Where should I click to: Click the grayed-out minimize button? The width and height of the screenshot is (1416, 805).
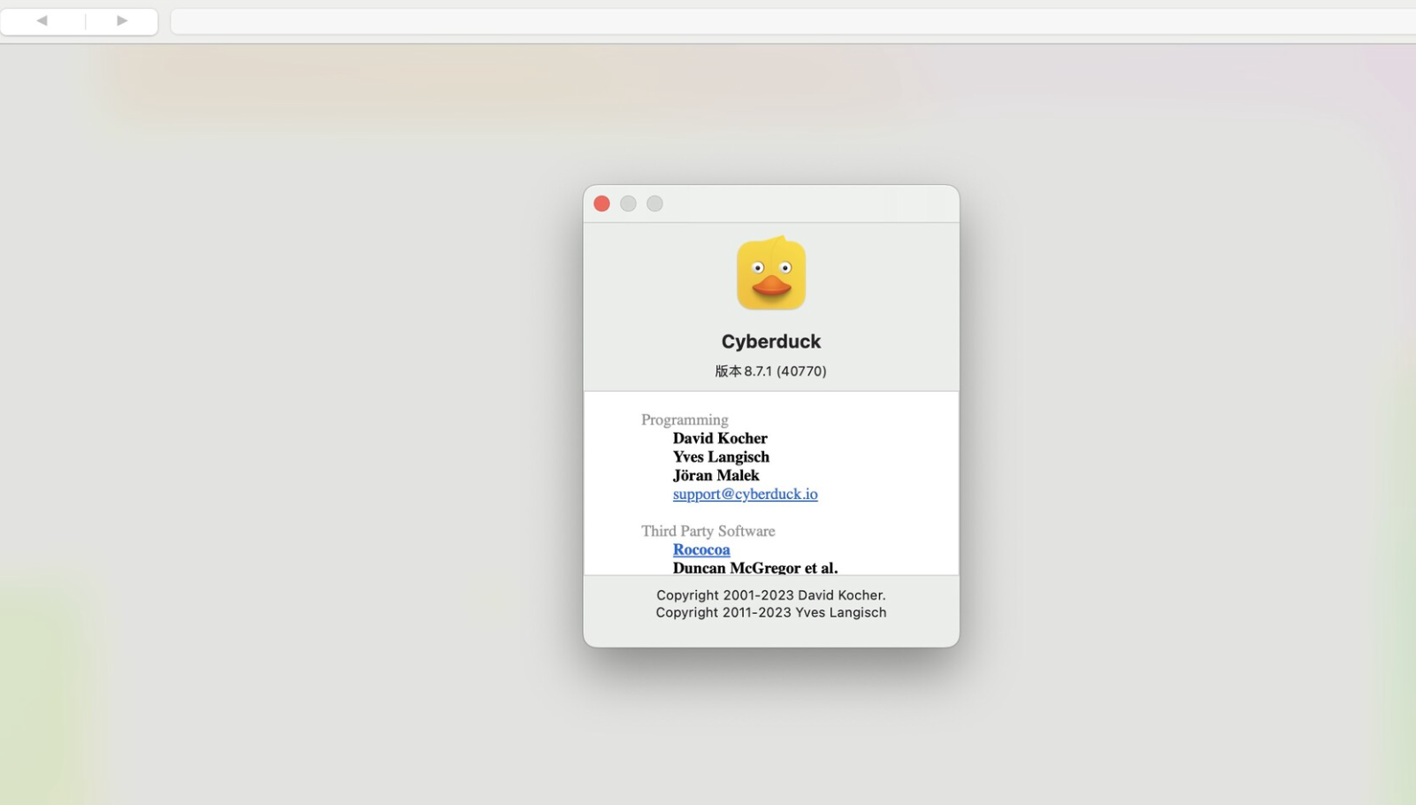(x=628, y=203)
